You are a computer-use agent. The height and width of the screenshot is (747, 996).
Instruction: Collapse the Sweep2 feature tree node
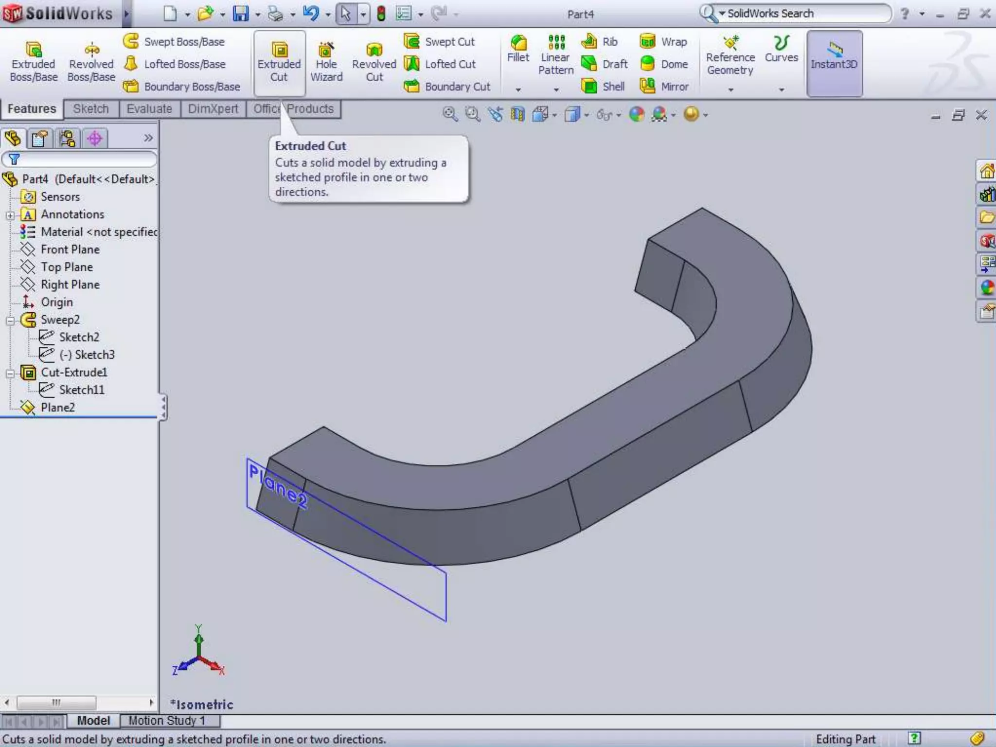click(10, 320)
